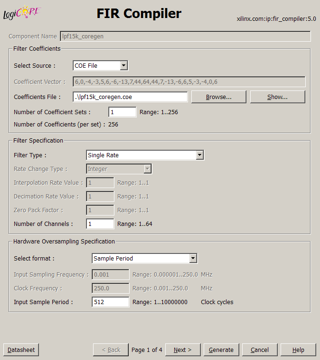The height and width of the screenshot is (360, 320).
Task: Click the 'Range: 1..256' text
Action: (x=159, y=112)
